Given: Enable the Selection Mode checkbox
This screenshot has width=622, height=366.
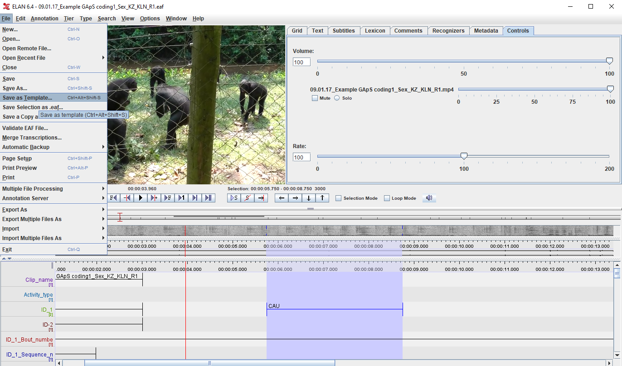Looking at the screenshot, I should pos(339,198).
